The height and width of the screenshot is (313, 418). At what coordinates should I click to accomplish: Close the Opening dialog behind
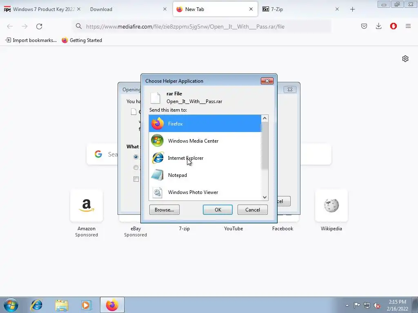[290, 89]
